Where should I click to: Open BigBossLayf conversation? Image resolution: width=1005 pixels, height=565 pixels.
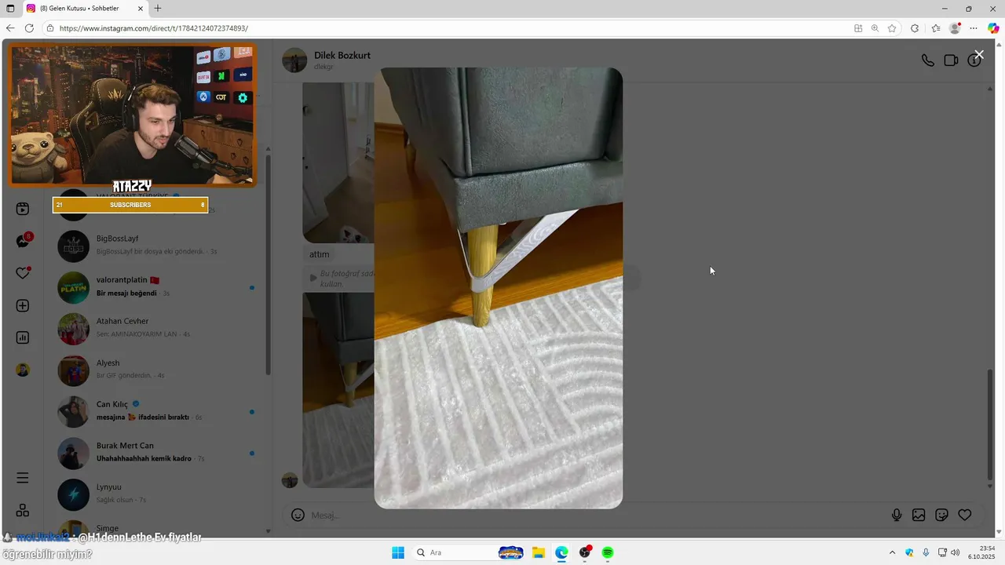pos(157,245)
